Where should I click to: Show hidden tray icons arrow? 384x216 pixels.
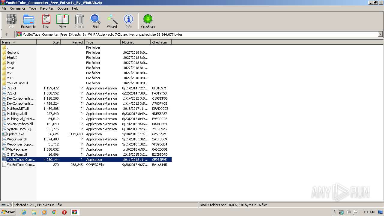point(334,212)
